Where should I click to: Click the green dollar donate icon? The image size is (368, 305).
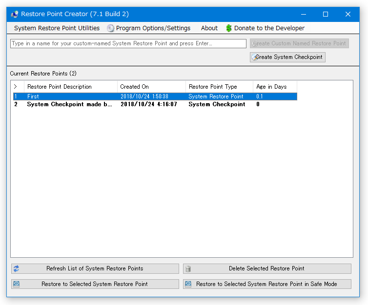click(229, 28)
